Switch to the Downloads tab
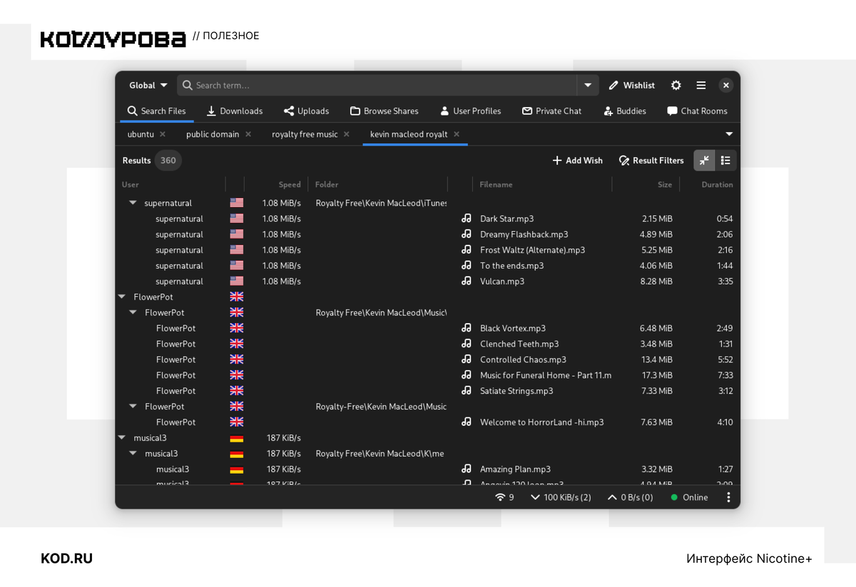This screenshot has height=587, width=856. (235, 111)
